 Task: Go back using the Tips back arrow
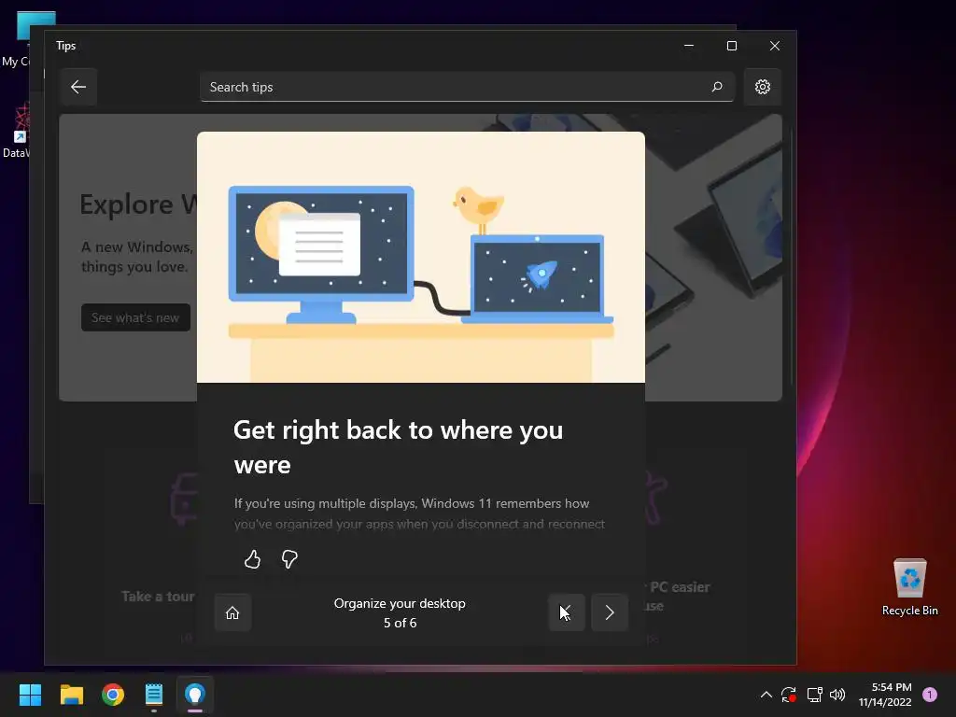[x=78, y=87]
